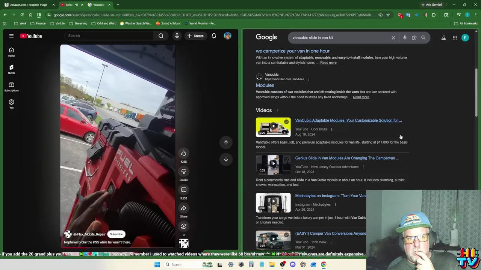Open options for the Cool Ideas video
Viewport: 481px width, 270px height.
click(331, 129)
